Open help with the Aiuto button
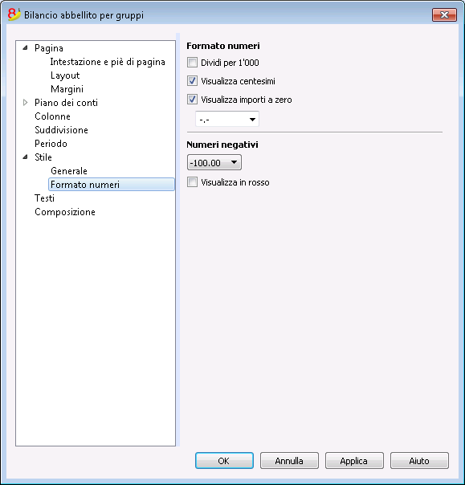Image resolution: width=465 pixels, height=485 pixels. click(419, 461)
